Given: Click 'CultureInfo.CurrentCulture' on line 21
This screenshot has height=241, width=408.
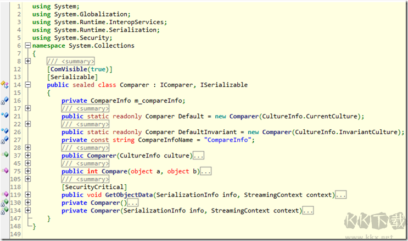Looking at the screenshot, I should [310, 116].
